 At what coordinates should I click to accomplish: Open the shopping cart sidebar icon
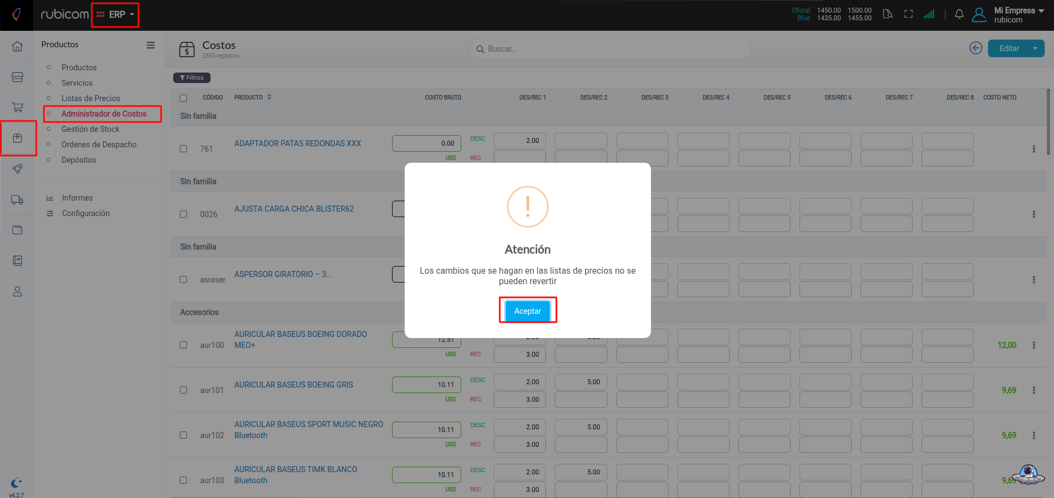[x=17, y=108]
